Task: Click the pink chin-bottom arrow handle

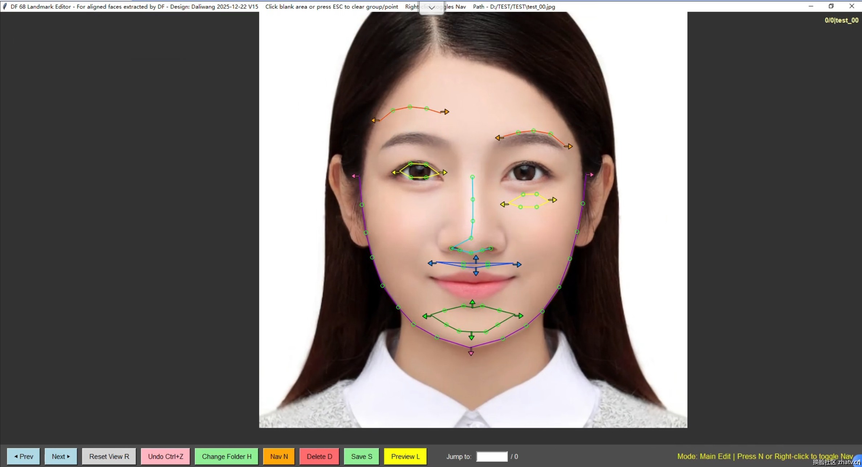Action: tap(471, 353)
